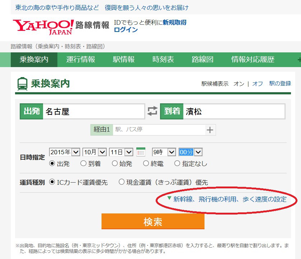301x259 pixels.
Task: Select the 始発 radio button
Action: 114,163
